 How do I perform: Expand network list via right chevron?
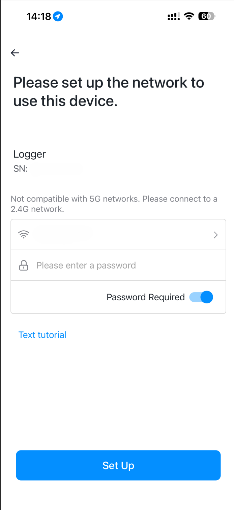tap(216, 235)
